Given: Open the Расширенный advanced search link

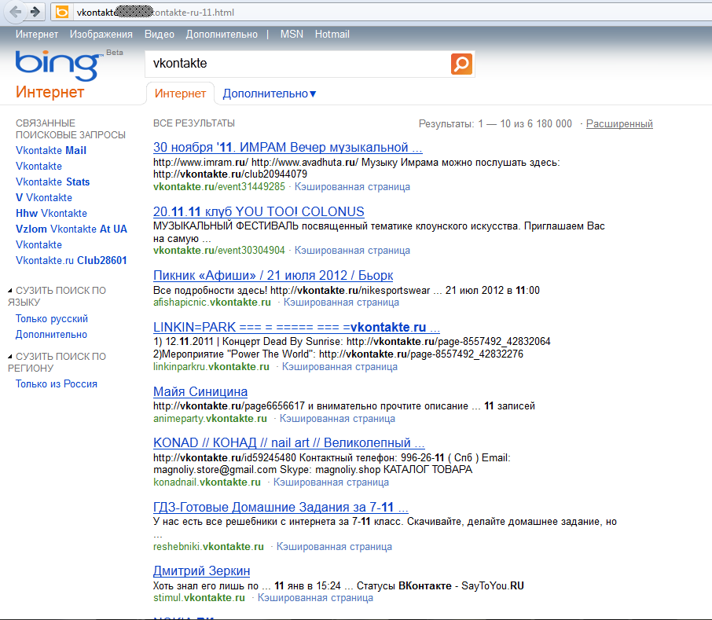Looking at the screenshot, I should click(x=619, y=123).
